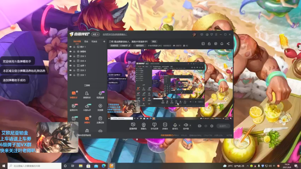Expand speaker options arrow
The image size is (301, 169).
pos(190,125)
